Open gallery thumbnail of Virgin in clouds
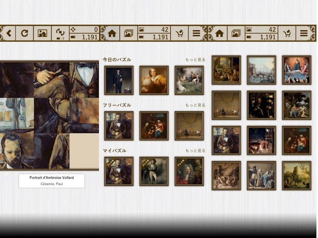The image size is (318, 238). point(296,70)
